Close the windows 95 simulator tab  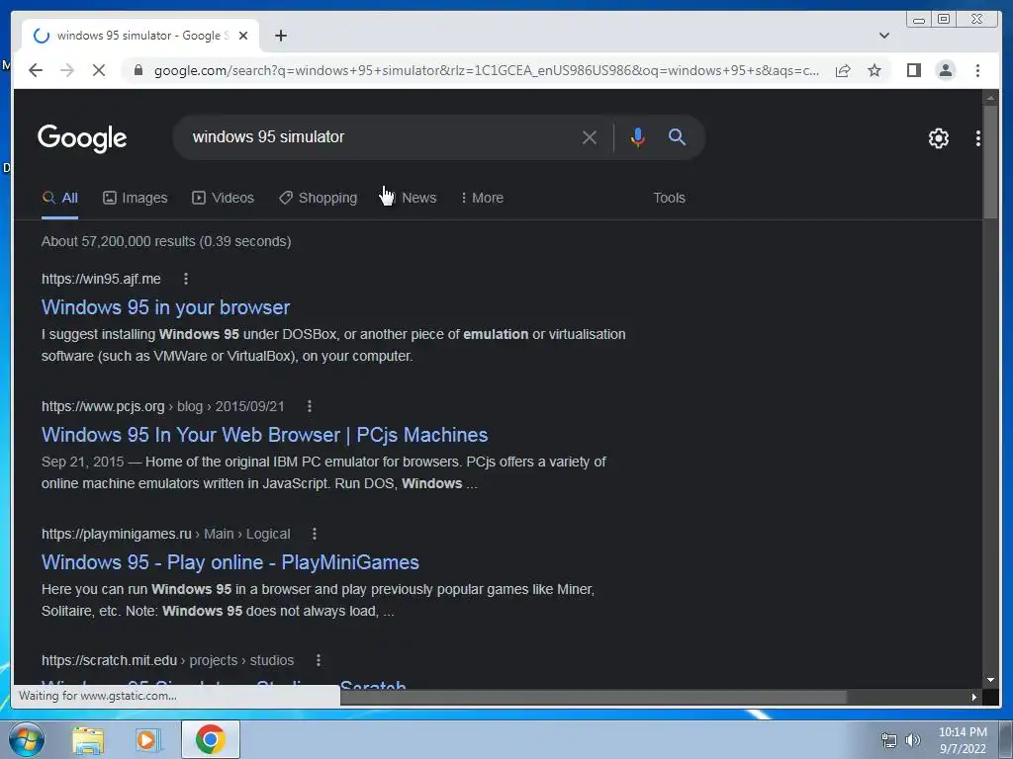click(243, 36)
